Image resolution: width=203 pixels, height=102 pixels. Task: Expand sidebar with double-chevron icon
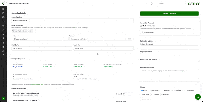[x=7, y=3]
